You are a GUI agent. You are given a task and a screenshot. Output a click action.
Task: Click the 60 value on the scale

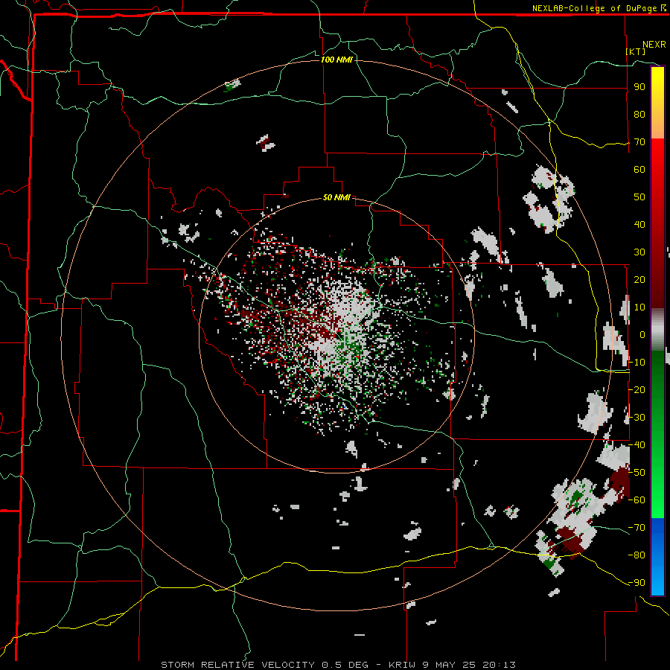tap(639, 169)
